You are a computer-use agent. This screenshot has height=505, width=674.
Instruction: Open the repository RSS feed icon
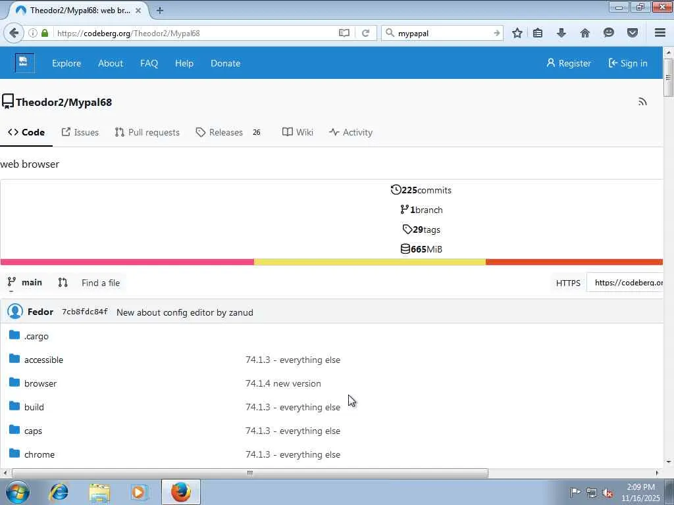(x=642, y=102)
